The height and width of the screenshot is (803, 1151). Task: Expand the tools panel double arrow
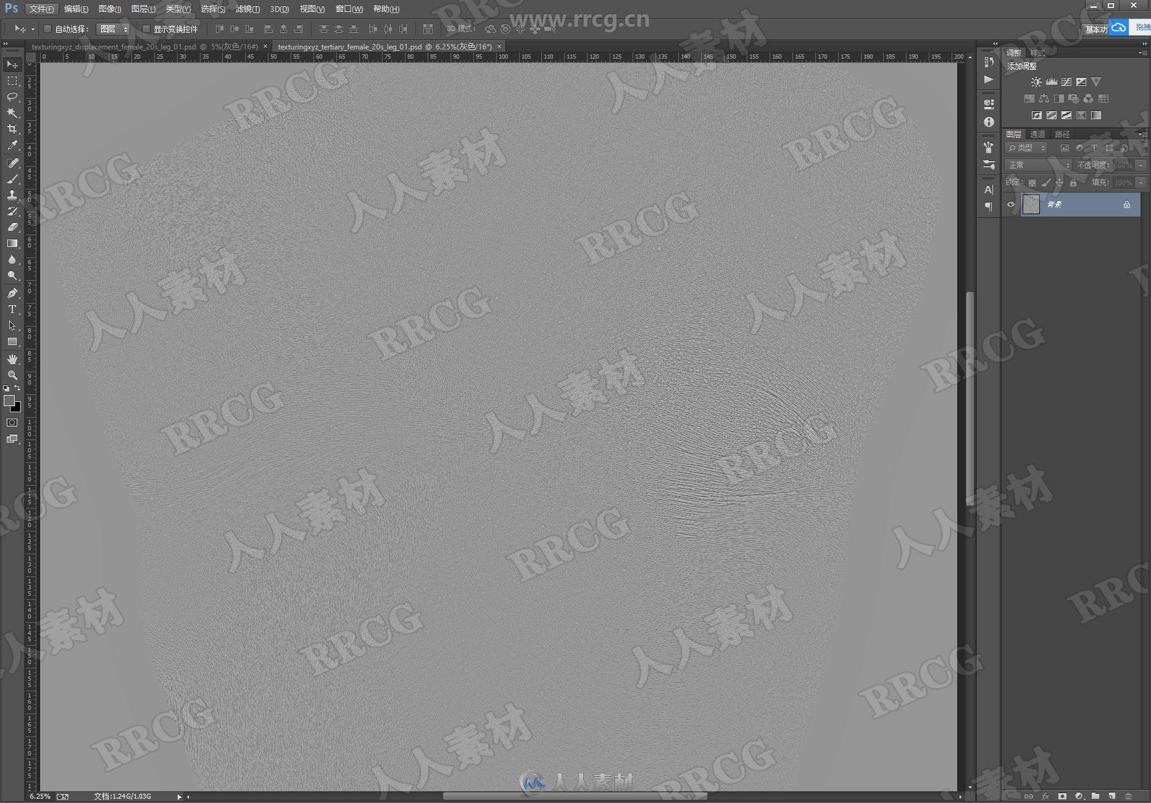(6, 44)
